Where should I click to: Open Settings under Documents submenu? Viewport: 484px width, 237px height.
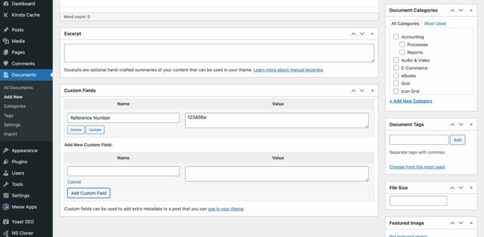click(x=12, y=125)
